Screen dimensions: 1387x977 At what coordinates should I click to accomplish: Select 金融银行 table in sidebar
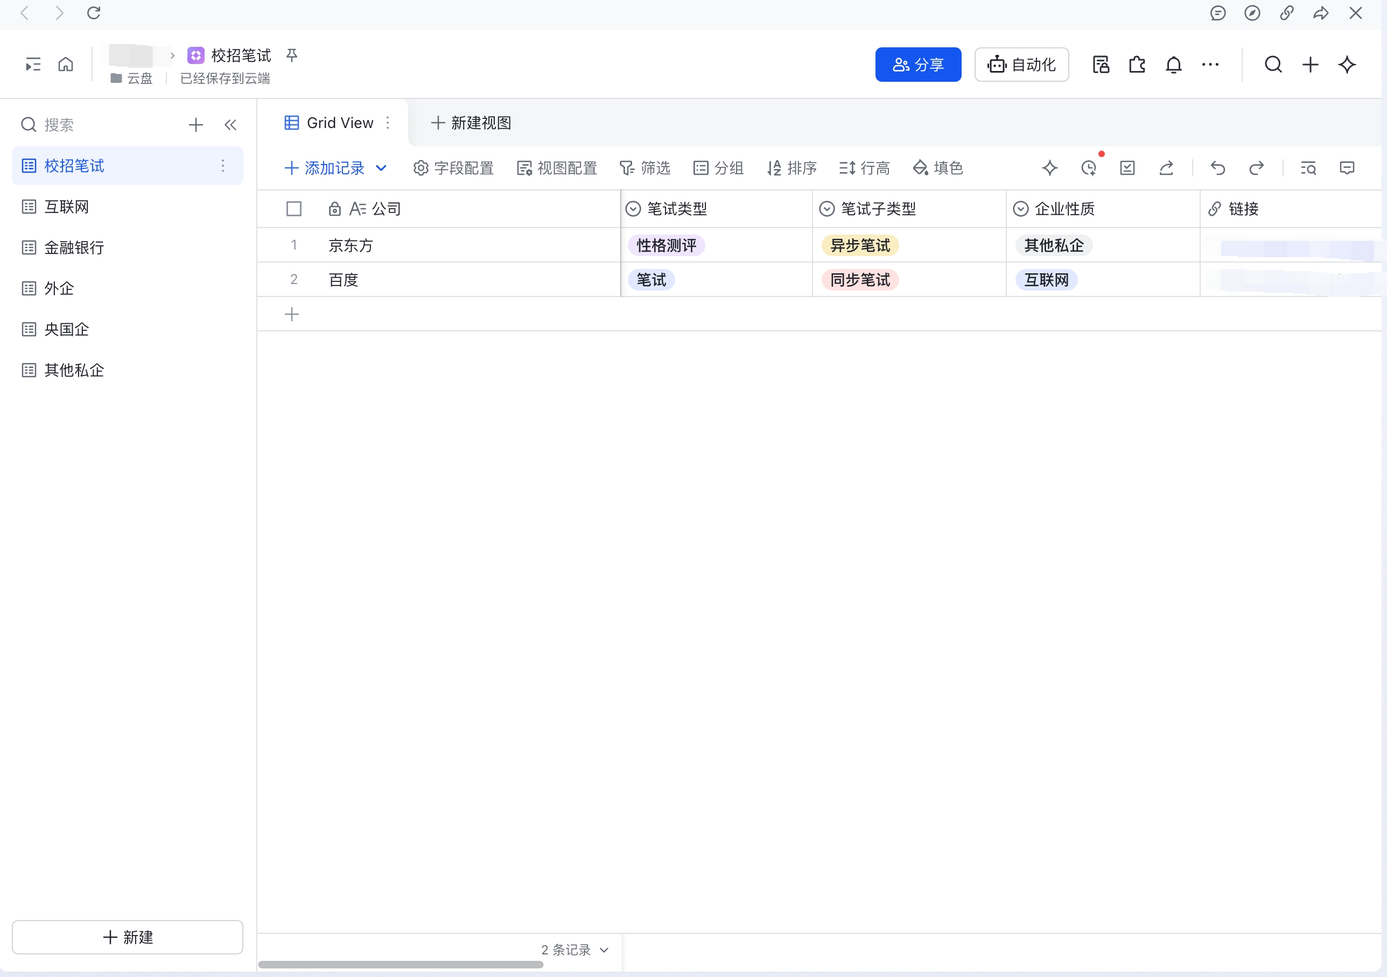point(128,247)
